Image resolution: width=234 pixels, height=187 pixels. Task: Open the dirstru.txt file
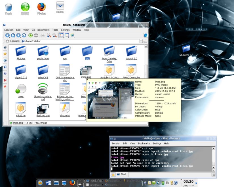(x=65, y=109)
